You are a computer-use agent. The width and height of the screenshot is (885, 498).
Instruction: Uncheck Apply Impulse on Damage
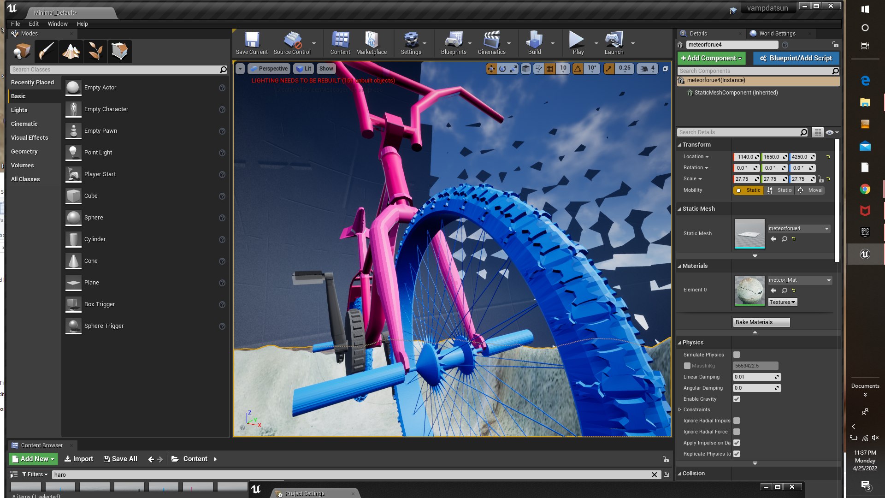(737, 443)
